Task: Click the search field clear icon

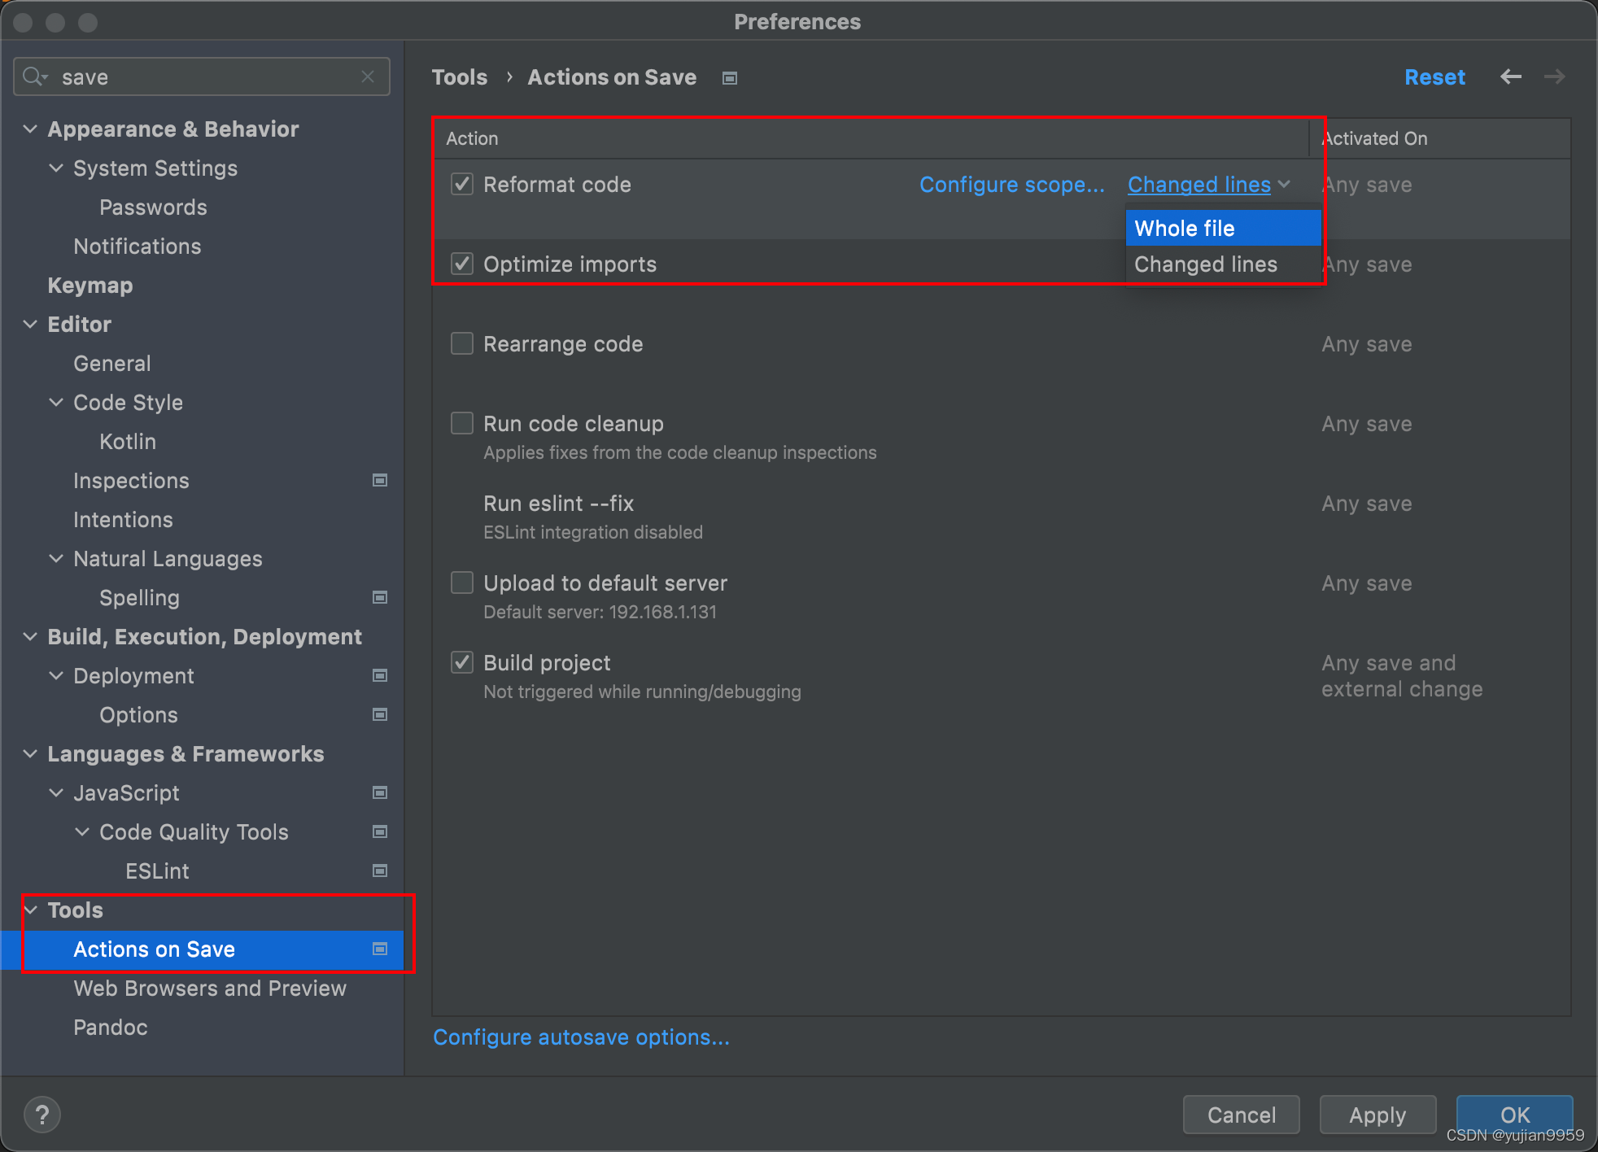Action: point(369,76)
